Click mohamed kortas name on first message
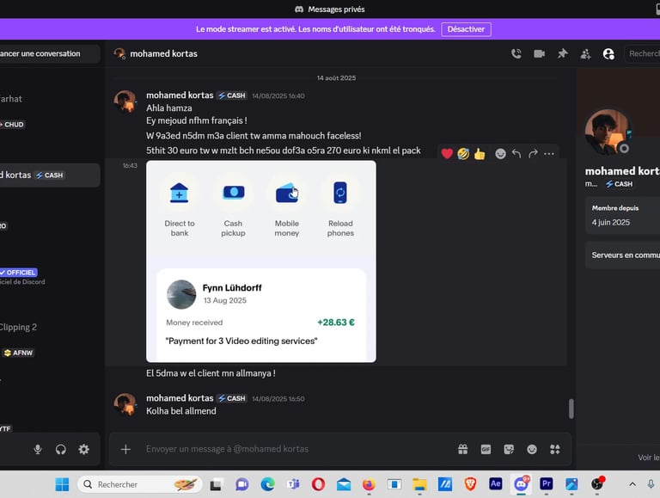The image size is (660, 498). 180,95
